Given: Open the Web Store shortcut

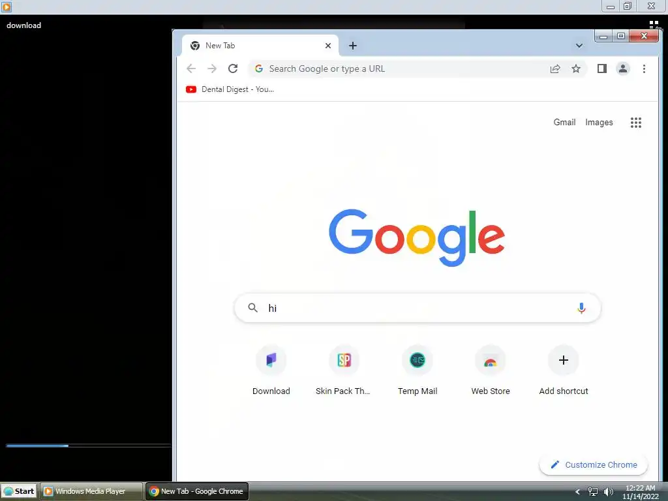Looking at the screenshot, I should [x=491, y=371].
